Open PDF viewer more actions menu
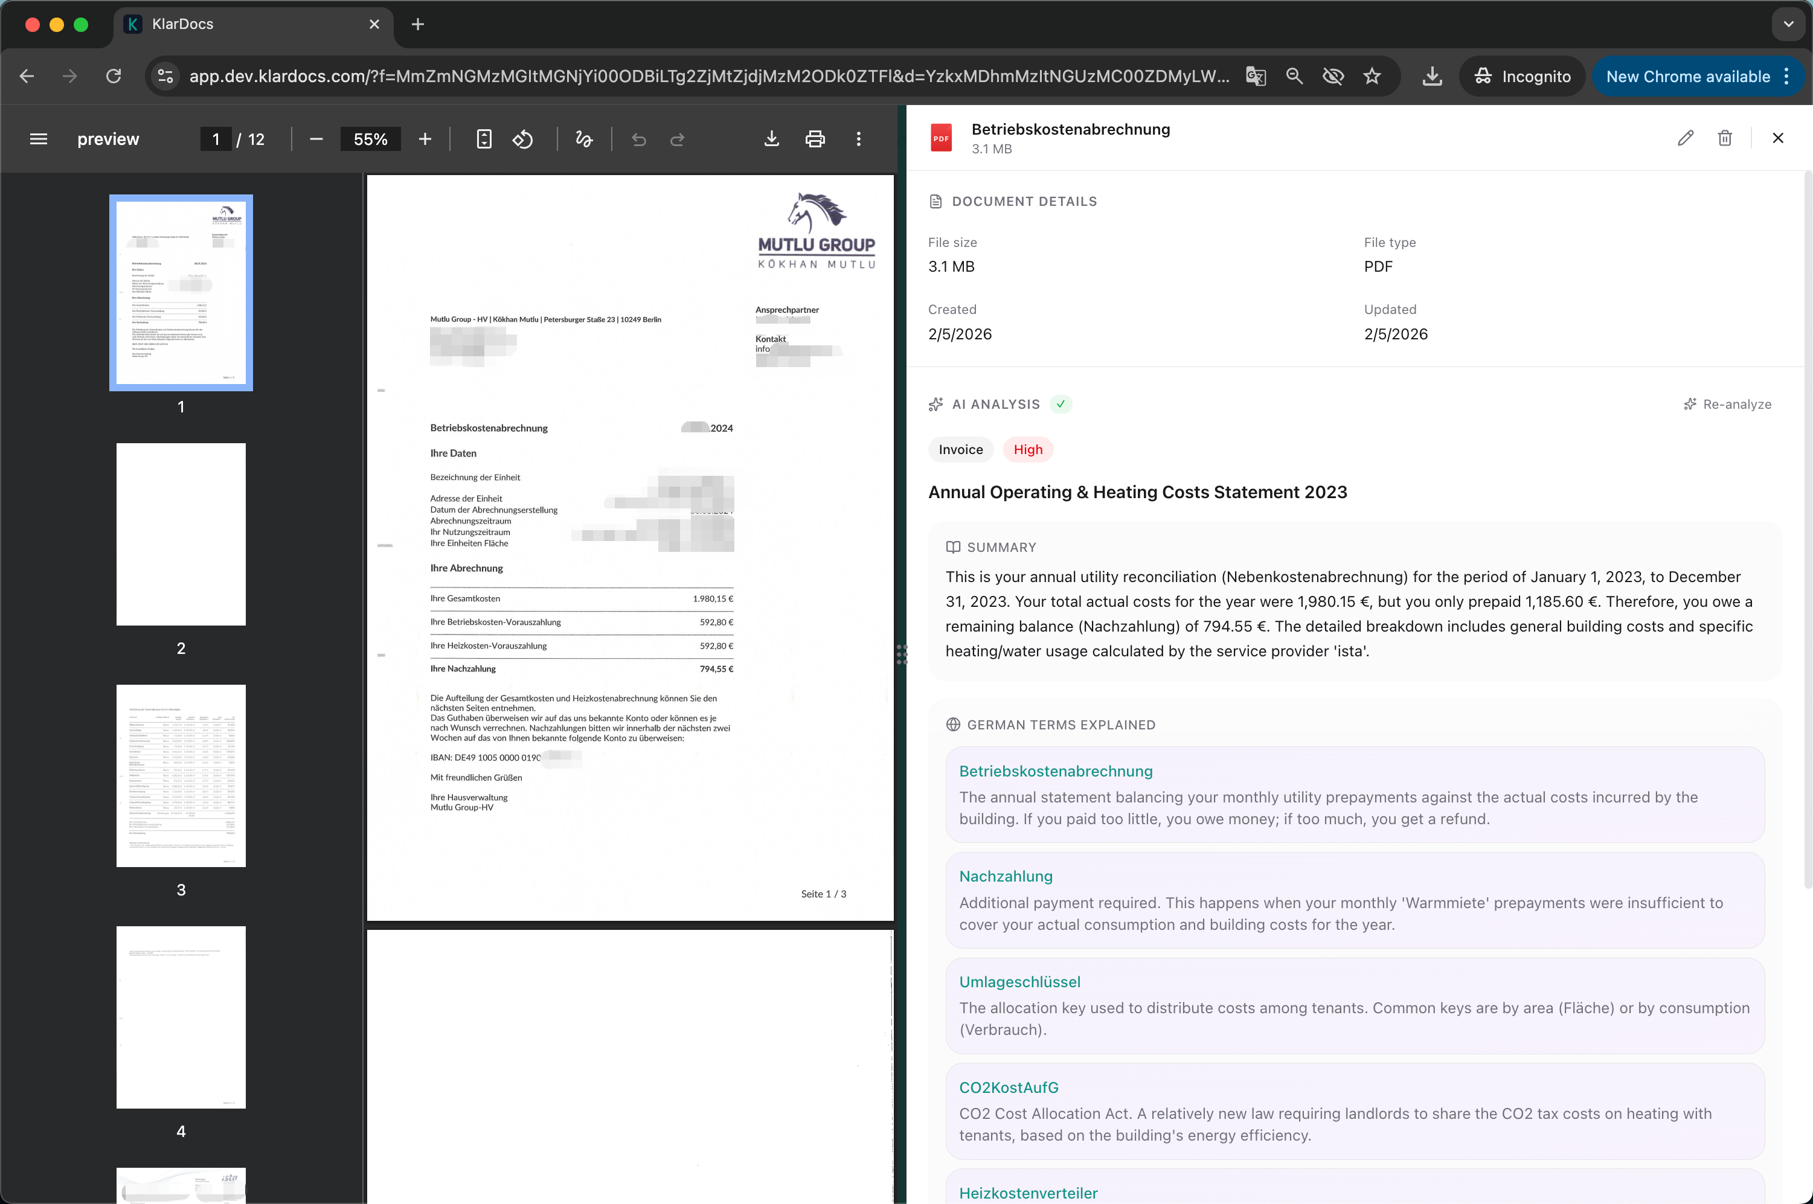Image resolution: width=1813 pixels, height=1204 pixels. (x=859, y=139)
